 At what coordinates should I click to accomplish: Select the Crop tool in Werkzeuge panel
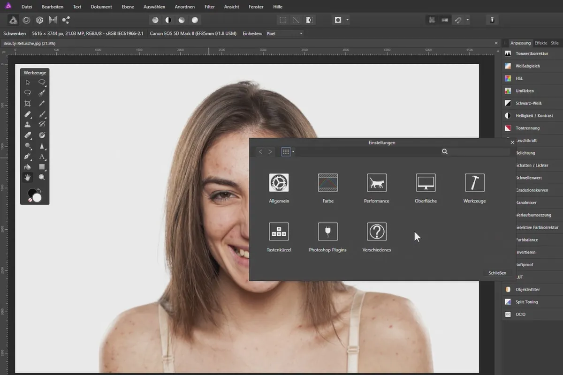28,104
